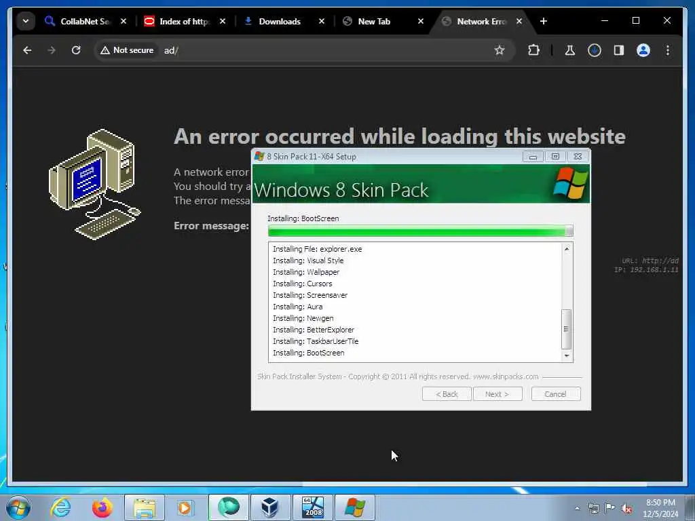Switch to the CollabNet tab
Screen dimensions: 695x521
84,21
